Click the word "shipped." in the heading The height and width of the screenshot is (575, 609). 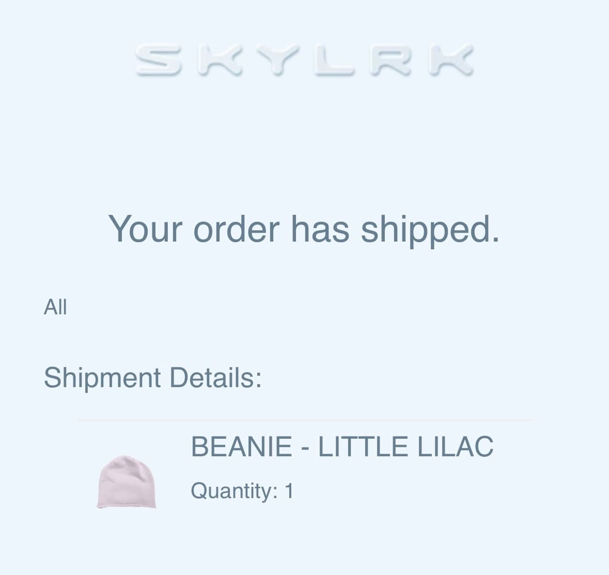click(430, 229)
